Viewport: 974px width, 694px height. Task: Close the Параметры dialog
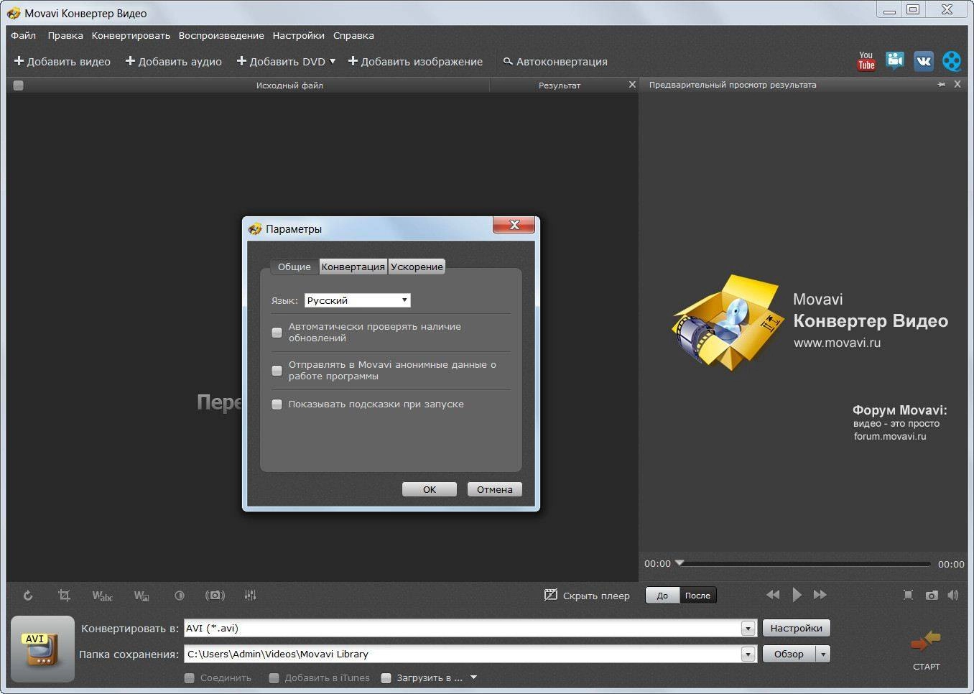[514, 225]
